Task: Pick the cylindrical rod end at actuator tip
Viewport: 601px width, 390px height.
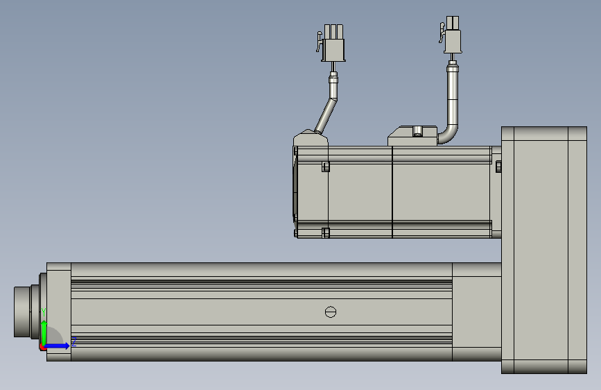Action: point(22,312)
